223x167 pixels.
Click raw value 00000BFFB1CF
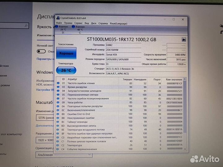pyautogui.click(x=174, y=83)
